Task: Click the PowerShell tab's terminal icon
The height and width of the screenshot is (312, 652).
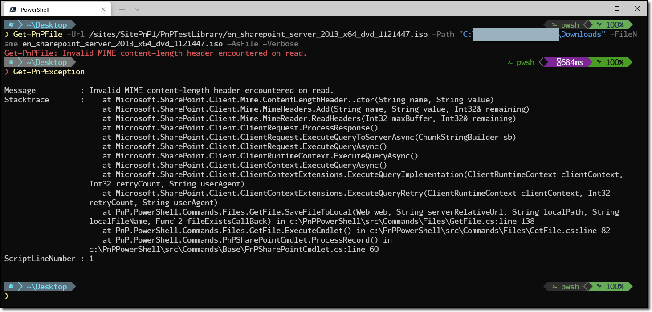Action: pos(12,8)
